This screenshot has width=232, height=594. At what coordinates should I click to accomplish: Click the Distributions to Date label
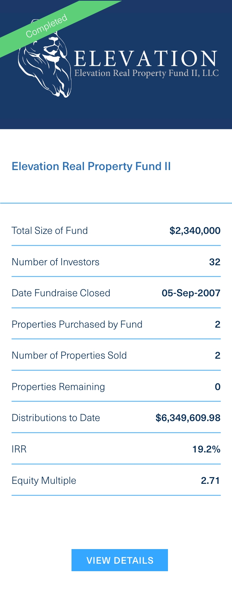click(x=56, y=418)
